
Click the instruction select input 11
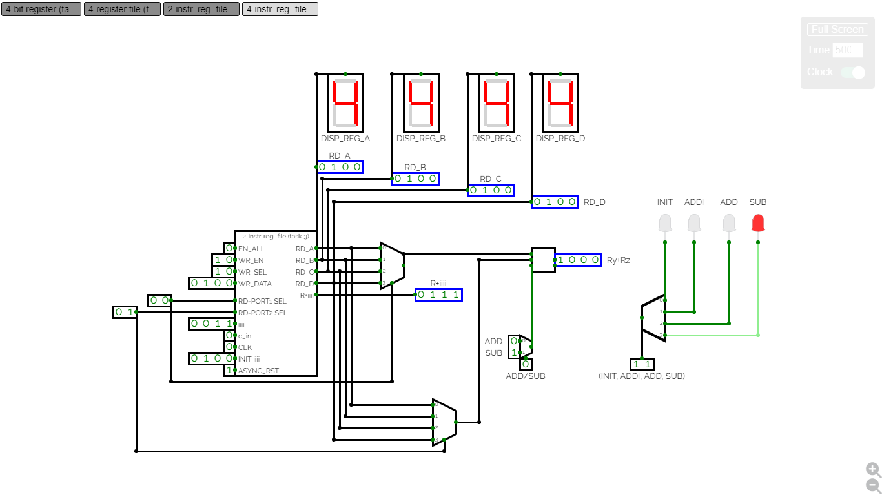(642, 364)
